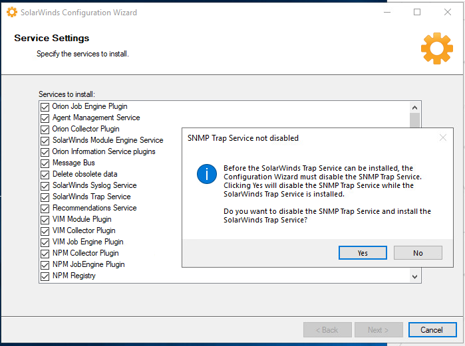Image resolution: width=465 pixels, height=346 pixels.
Task: Select the 'Orion Job Engine Plugin' label
Action: pos(90,106)
